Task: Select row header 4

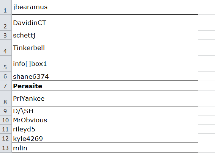Action: pyautogui.click(x=6, y=48)
